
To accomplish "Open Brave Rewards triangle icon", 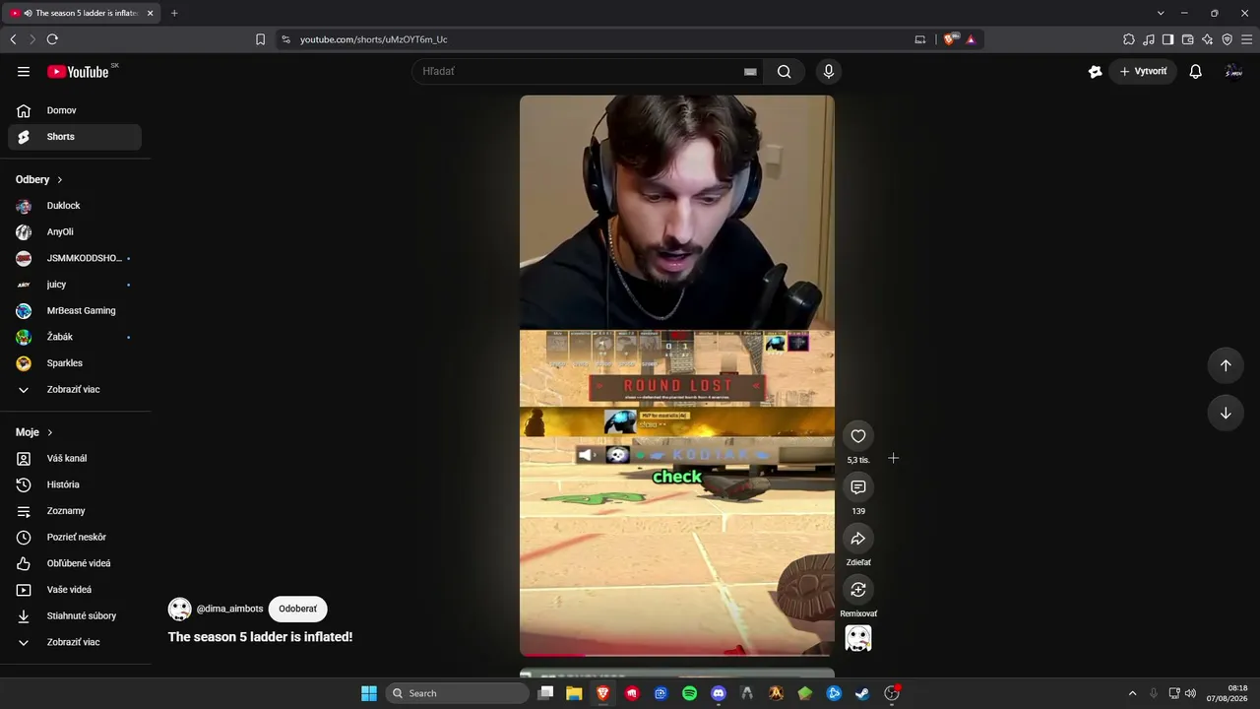I will (971, 39).
